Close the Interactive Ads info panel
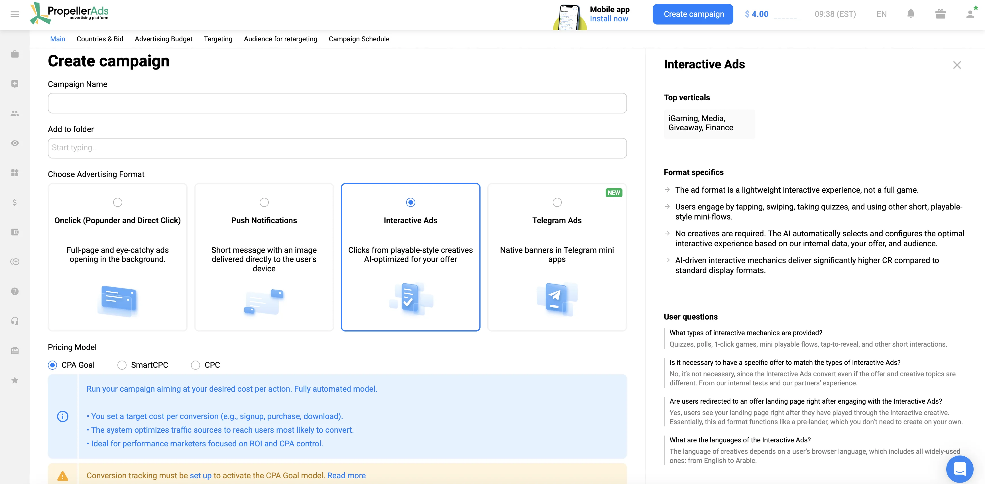The width and height of the screenshot is (985, 484). [957, 65]
